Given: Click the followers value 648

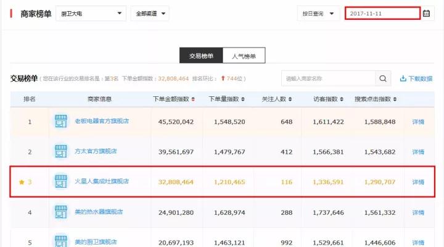Looking at the screenshot, I should (287, 122).
